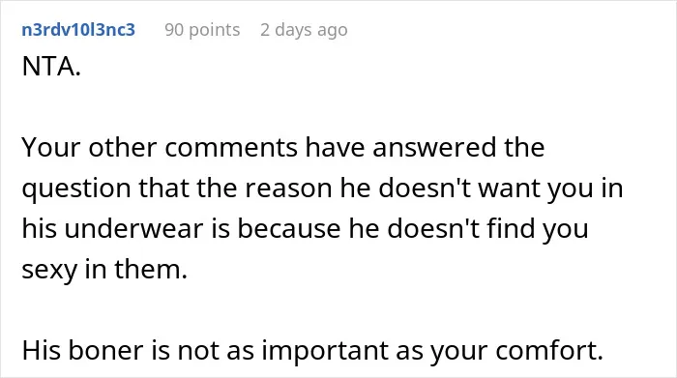Screen dimensions: 677x378
Task: Click the 90 points score label
Action: [202, 30]
